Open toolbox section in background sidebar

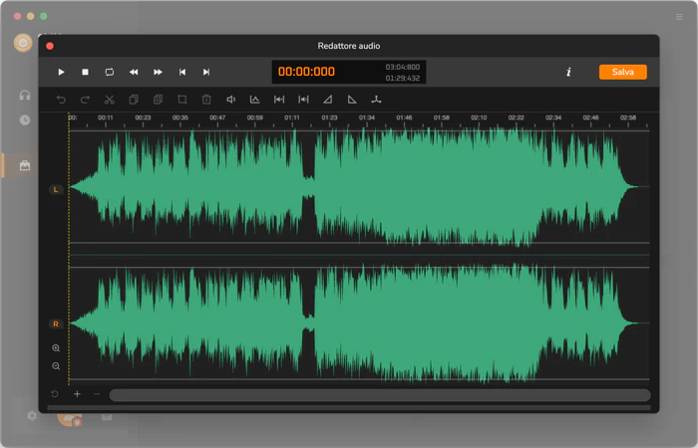25,166
